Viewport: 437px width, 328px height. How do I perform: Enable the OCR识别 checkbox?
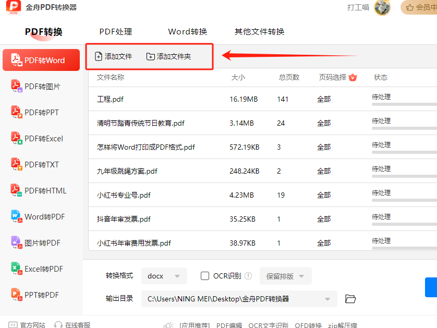(205, 276)
